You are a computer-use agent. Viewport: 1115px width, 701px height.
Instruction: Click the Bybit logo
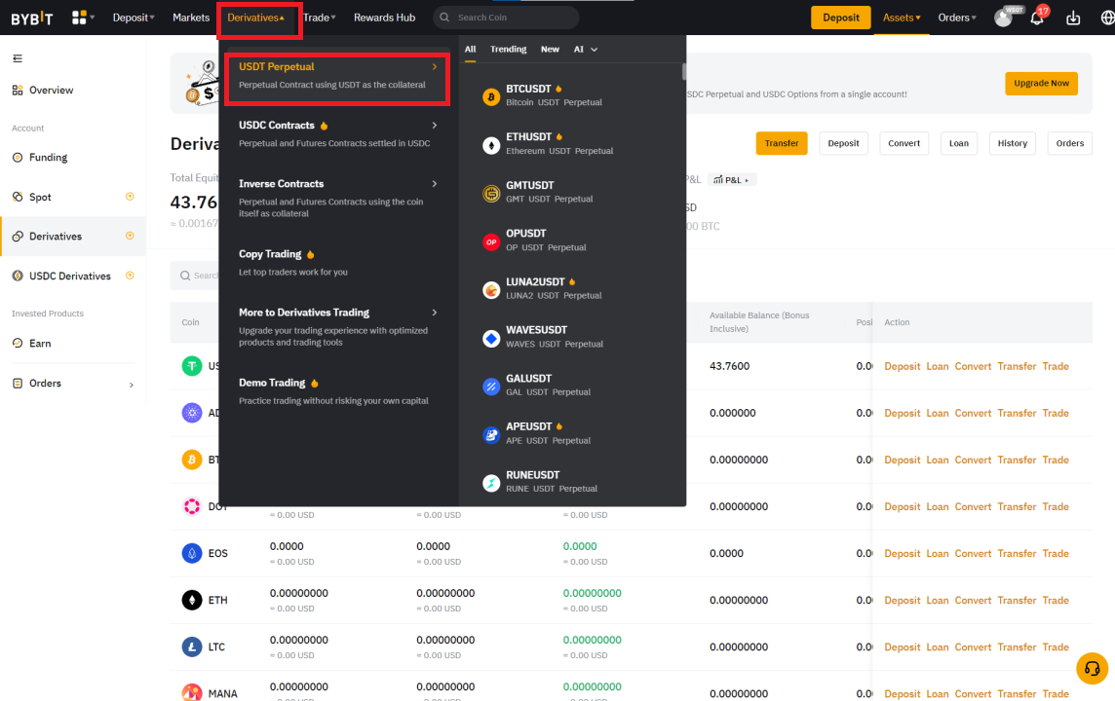[32, 18]
